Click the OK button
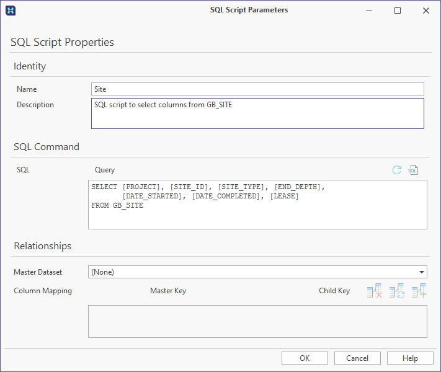Screen dimensions: 441x372 click(305, 358)
